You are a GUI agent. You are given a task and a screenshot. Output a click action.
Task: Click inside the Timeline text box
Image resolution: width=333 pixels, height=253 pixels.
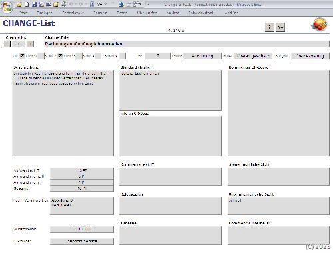tap(170, 236)
